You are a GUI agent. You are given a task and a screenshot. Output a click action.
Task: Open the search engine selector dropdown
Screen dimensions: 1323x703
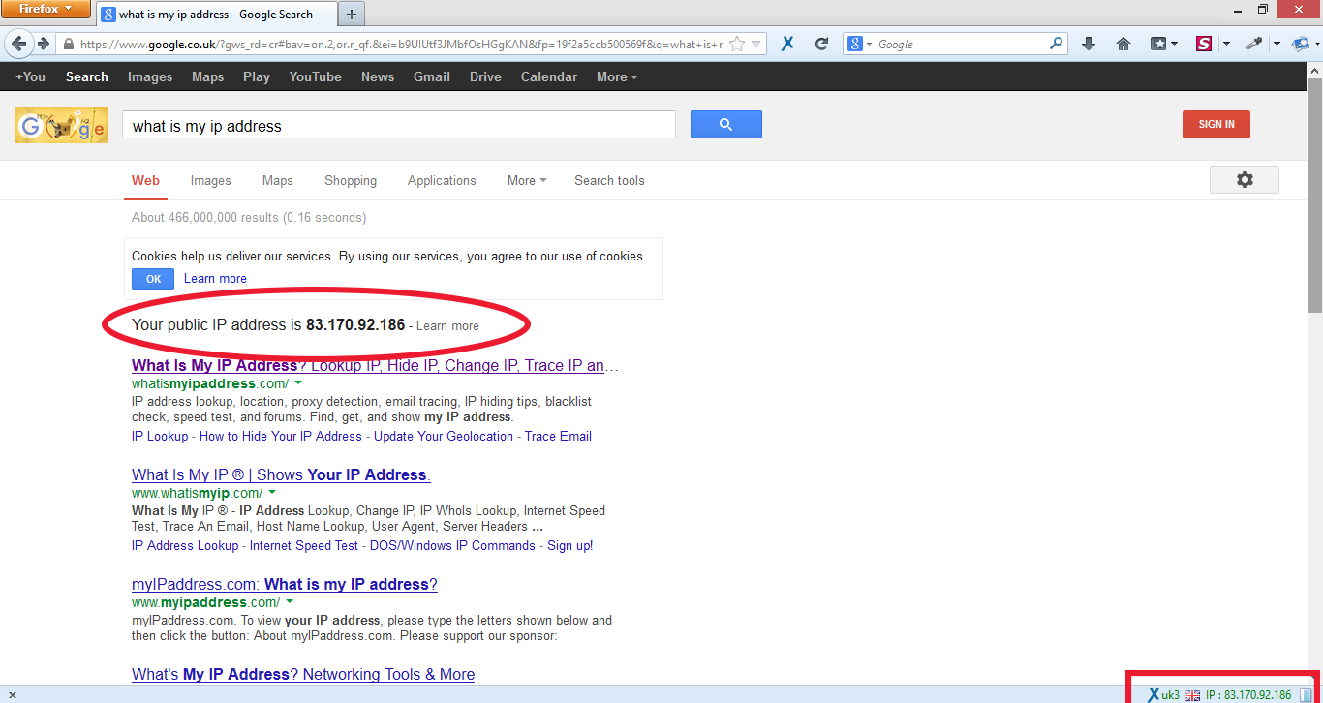pos(860,45)
